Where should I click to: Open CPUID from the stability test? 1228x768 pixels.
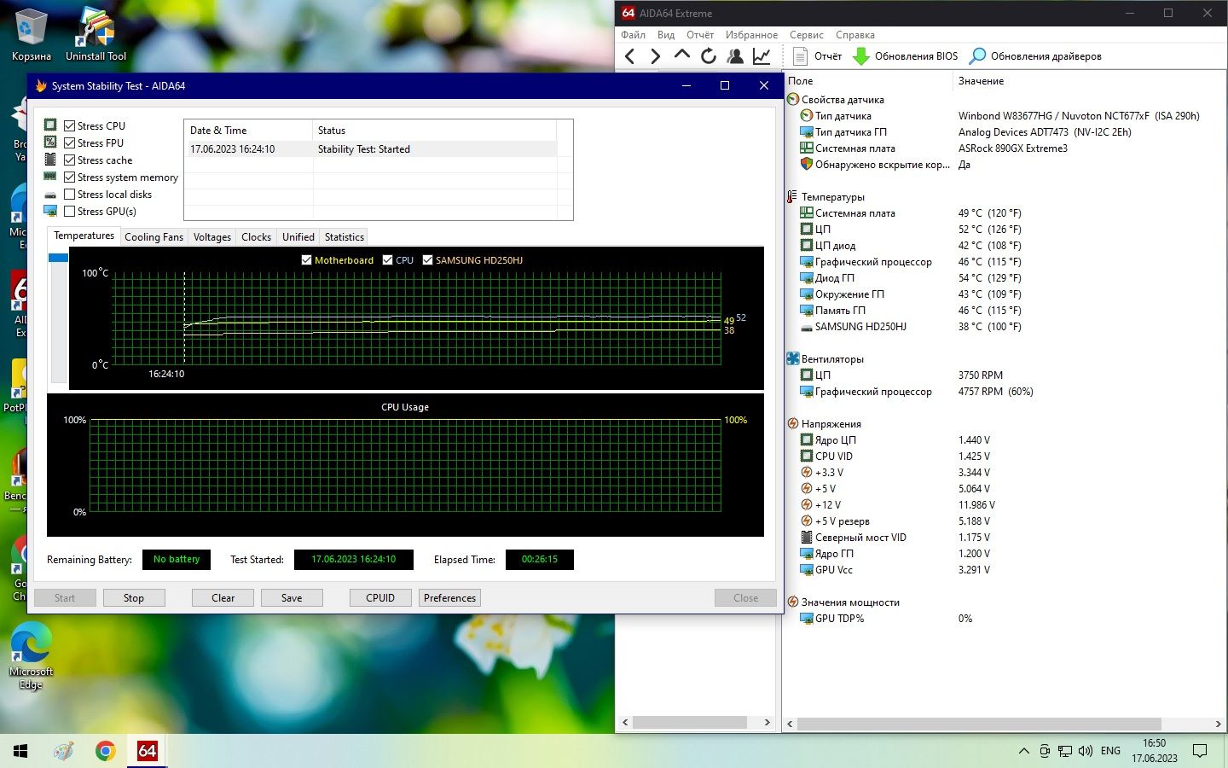point(380,598)
